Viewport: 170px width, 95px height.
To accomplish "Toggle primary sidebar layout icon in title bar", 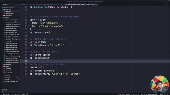I will coord(161,2).
